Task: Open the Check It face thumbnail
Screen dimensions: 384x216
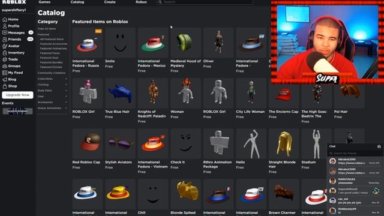Action: tap(185, 143)
